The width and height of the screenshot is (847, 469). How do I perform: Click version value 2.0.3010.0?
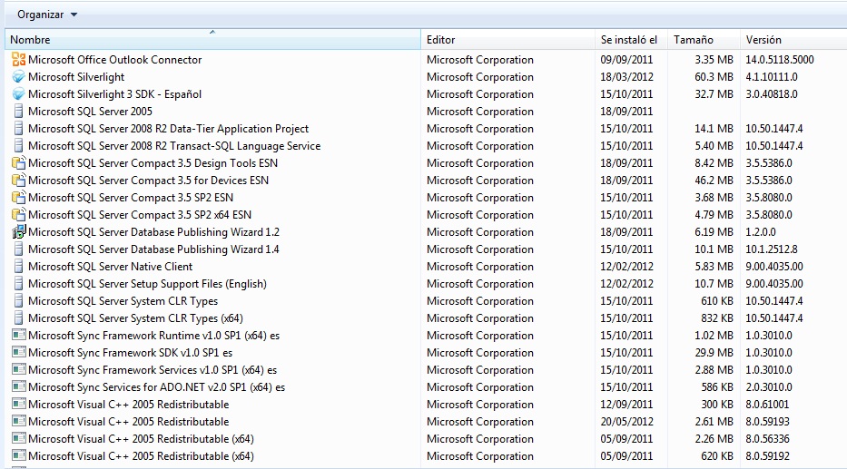pos(769,387)
